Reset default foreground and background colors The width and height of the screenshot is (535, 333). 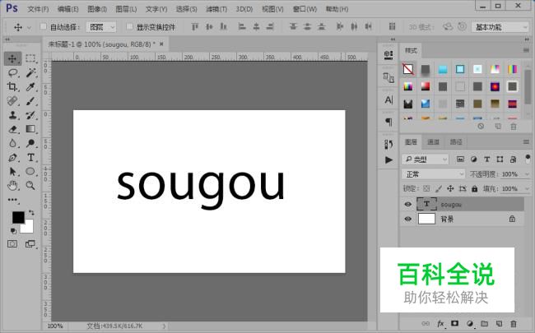click(13, 231)
